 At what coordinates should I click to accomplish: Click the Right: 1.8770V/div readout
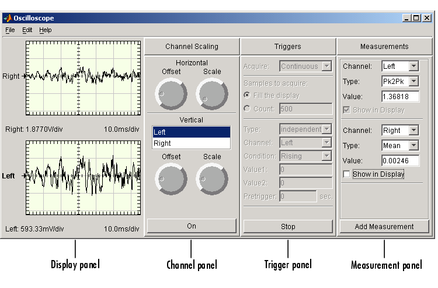click(34, 129)
